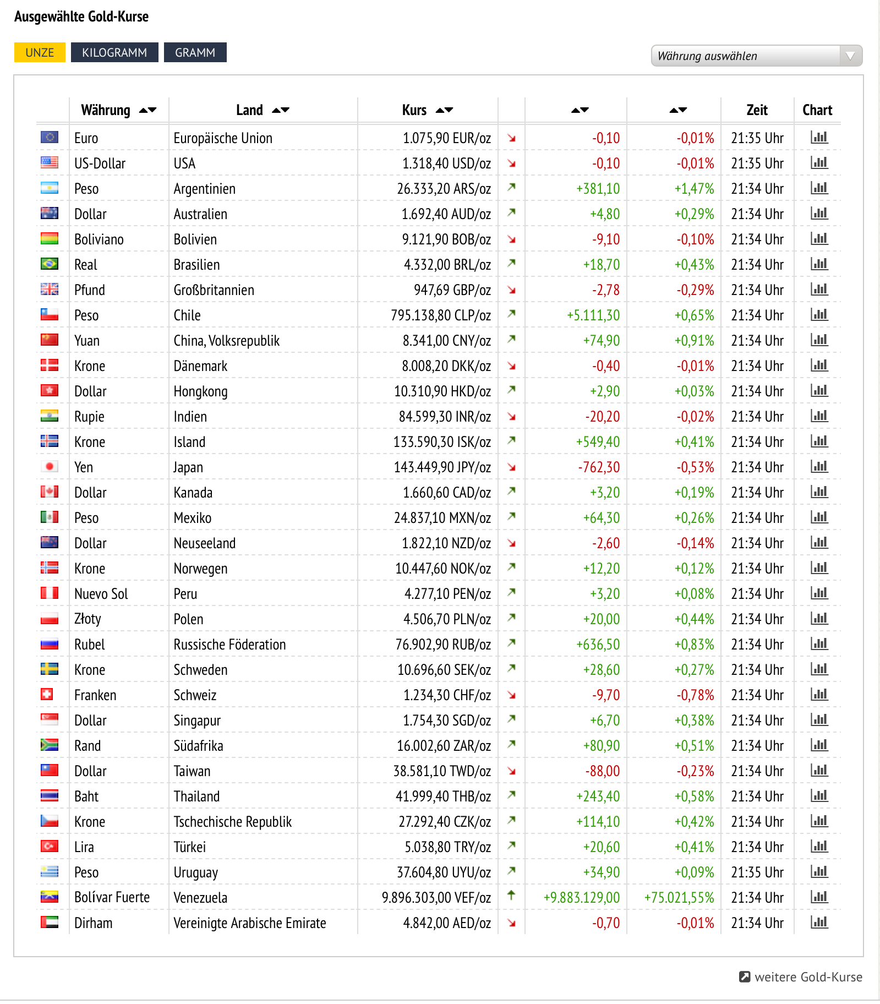Sort by percent change column arrows
880x1004 pixels.
click(678, 111)
